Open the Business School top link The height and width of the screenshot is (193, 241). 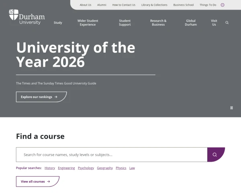(x=184, y=5)
